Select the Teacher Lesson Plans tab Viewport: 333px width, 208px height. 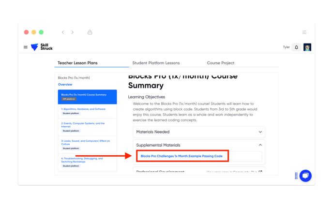tap(77, 63)
